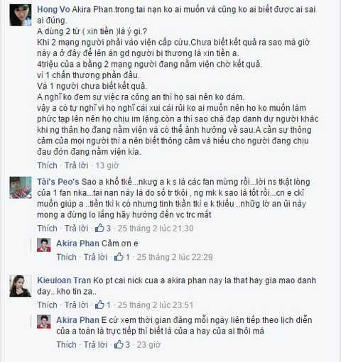Open the '13 giờ' timestamp on Hong Vo's comment
Screen dimensions: 341x362
pyautogui.click(x=107, y=165)
